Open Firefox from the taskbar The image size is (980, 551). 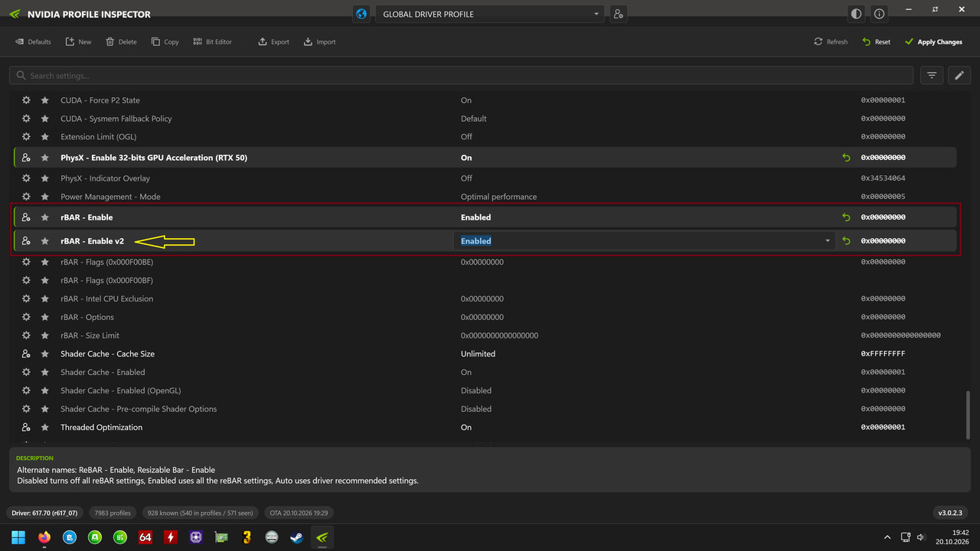coord(44,537)
